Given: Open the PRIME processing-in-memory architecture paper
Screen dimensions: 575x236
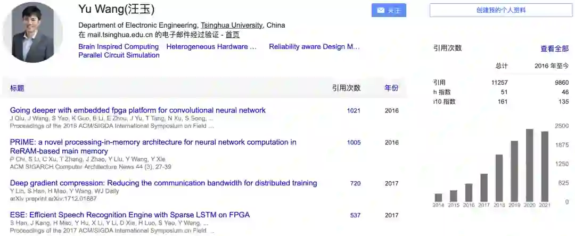Looking at the screenshot, I should 153,147.
